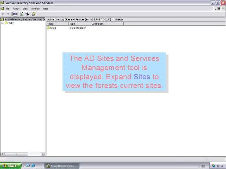The height and width of the screenshot is (169, 226).
Task: Click the 15:10 taskbar clock
Action: point(220,166)
